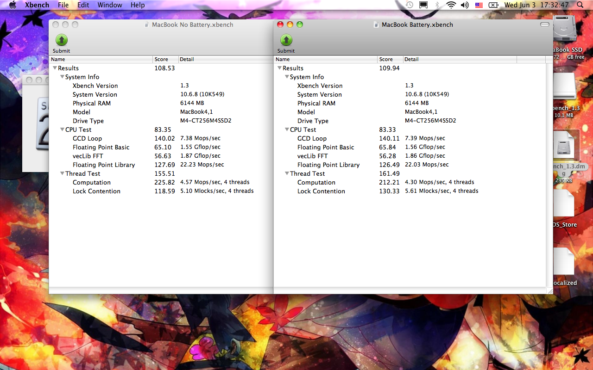Click Score column header in MacBook Battery window
The height and width of the screenshot is (370, 593).
[x=390, y=59]
